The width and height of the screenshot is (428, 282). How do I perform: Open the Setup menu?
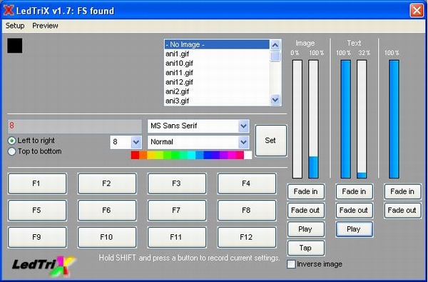(x=15, y=26)
